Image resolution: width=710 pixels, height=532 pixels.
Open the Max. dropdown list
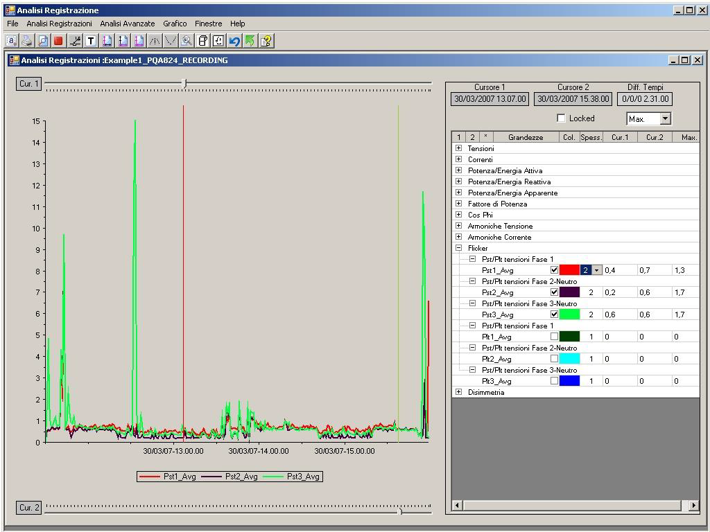(665, 119)
